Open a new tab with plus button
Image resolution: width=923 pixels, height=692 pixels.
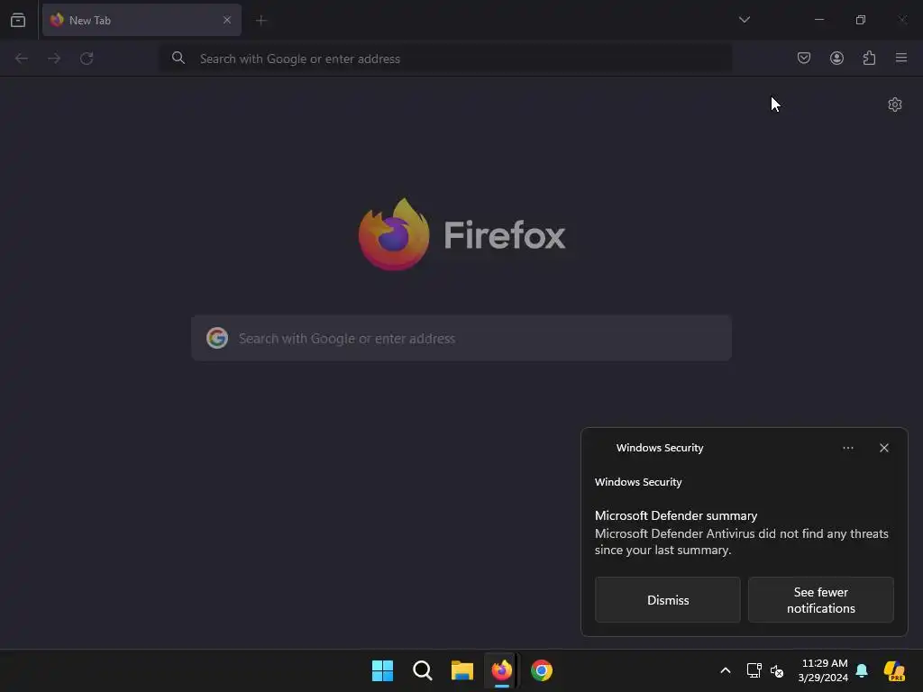coord(261,21)
